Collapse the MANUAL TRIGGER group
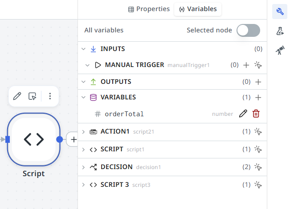The image size is (290, 209). pyautogui.click(x=87, y=65)
